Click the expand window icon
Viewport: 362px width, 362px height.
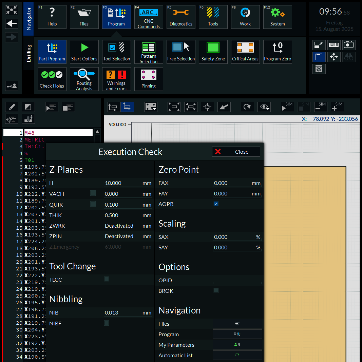click(x=319, y=45)
